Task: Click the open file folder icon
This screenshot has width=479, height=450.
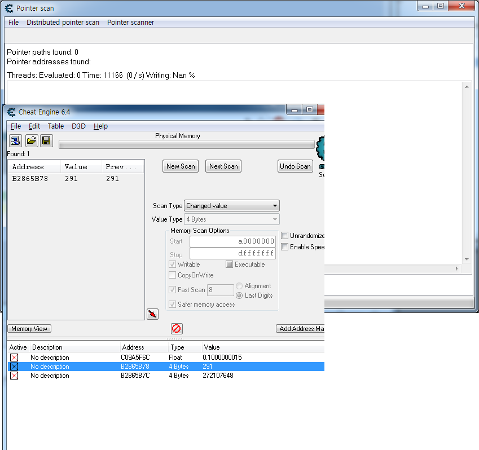Action: 31,141
